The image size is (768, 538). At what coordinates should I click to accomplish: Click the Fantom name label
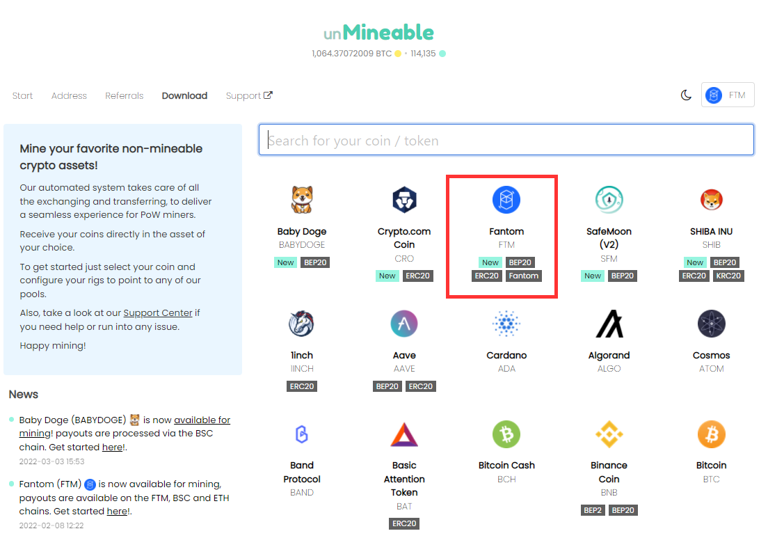[x=506, y=231]
